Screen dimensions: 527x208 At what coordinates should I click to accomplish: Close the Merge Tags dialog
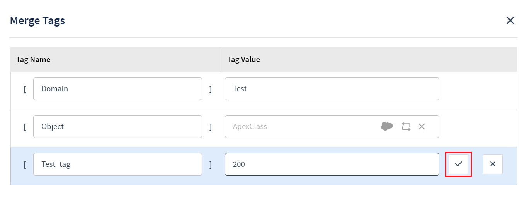[510, 21]
